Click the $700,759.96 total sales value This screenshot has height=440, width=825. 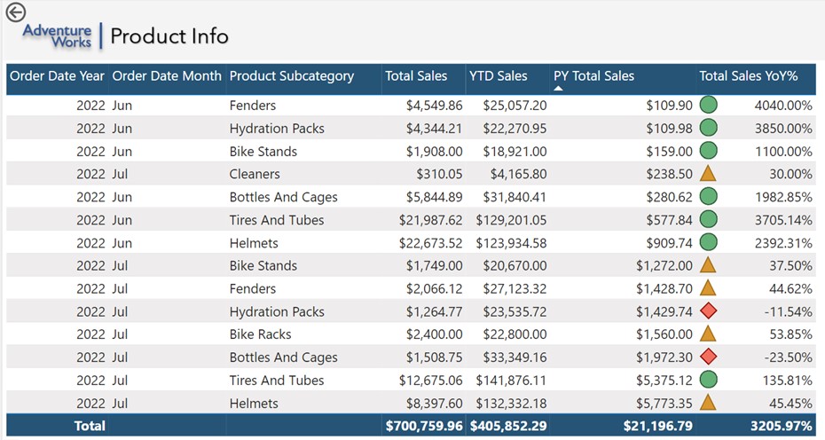(x=424, y=426)
